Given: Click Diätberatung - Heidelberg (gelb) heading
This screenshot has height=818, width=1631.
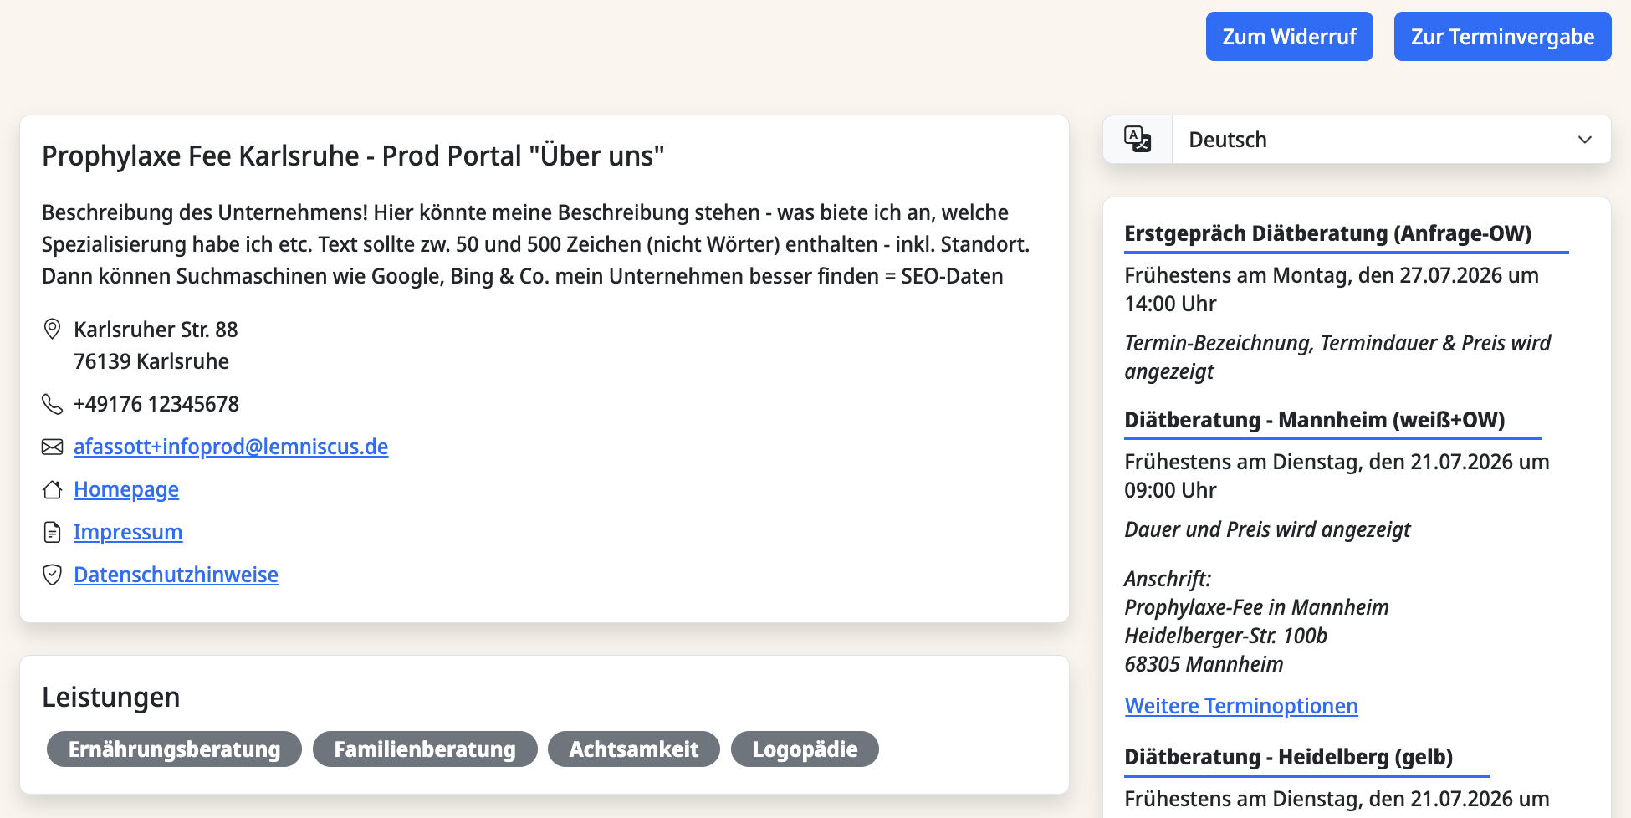Looking at the screenshot, I should pos(1289,757).
